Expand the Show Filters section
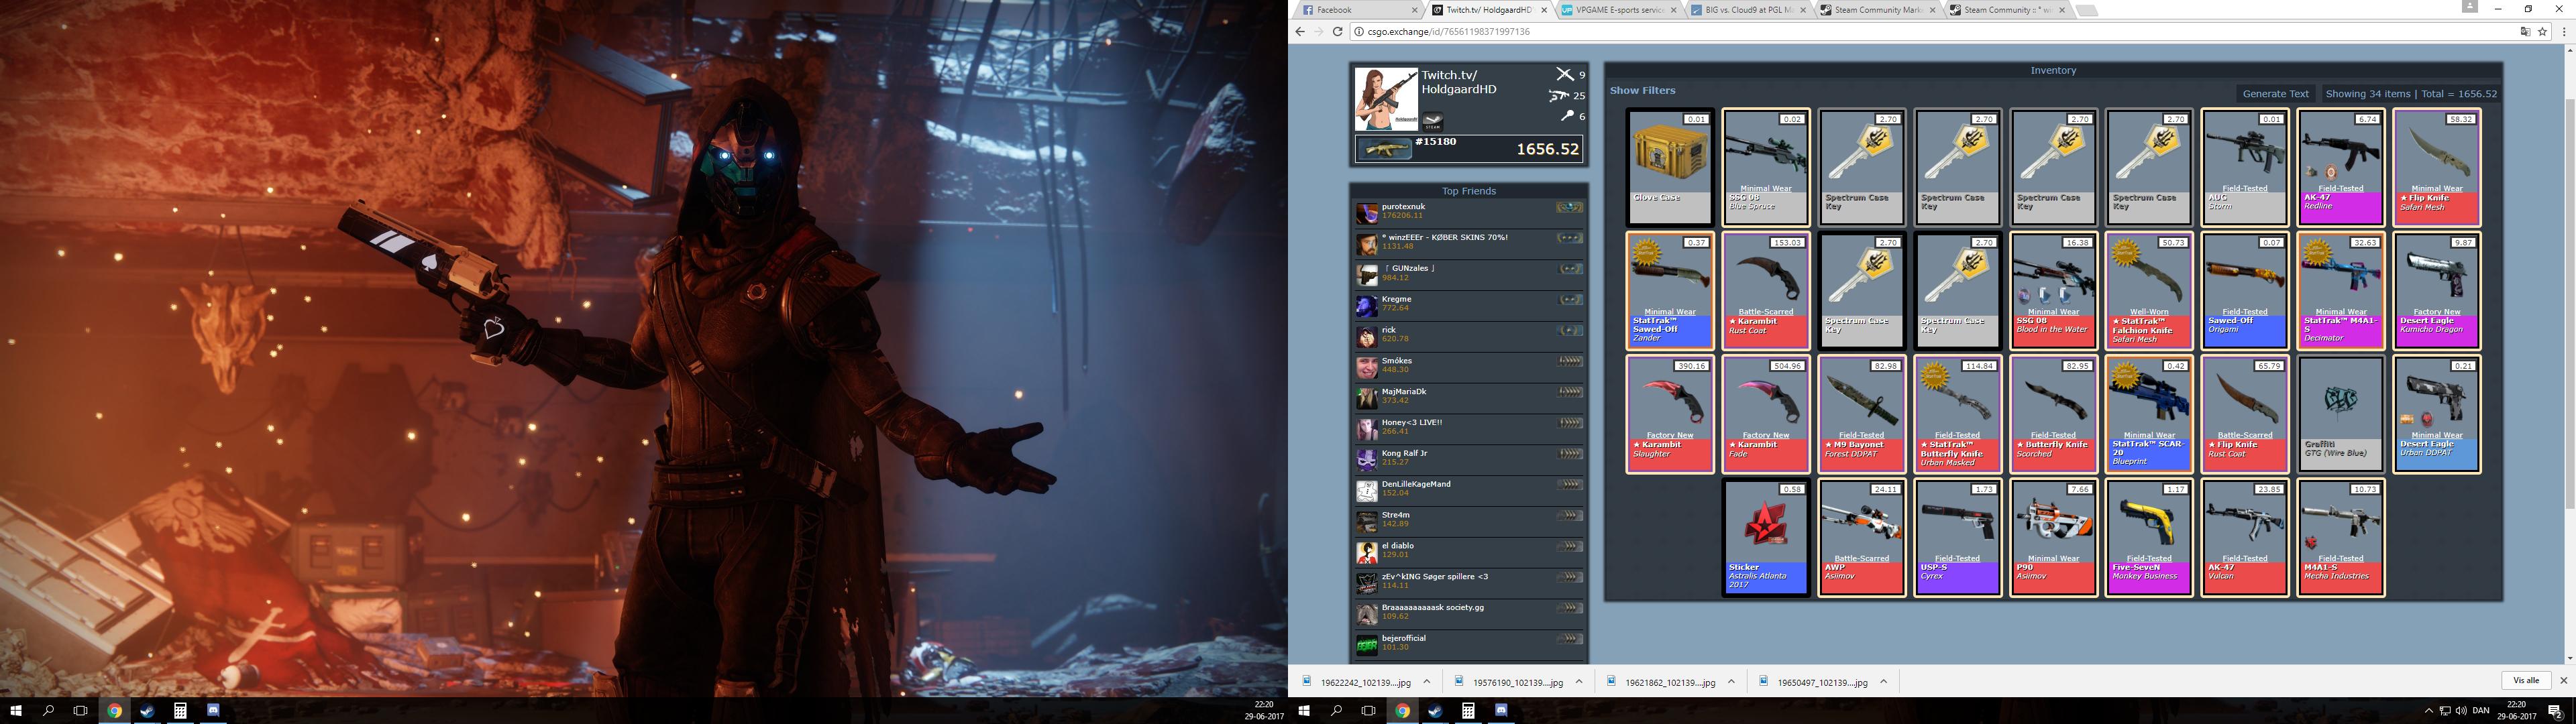The height and width of the screenshot is (724, 2576). (1642, 90)
